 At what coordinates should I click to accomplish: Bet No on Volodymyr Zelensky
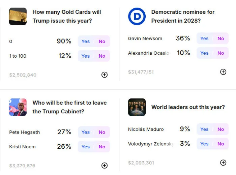point(220,144)
